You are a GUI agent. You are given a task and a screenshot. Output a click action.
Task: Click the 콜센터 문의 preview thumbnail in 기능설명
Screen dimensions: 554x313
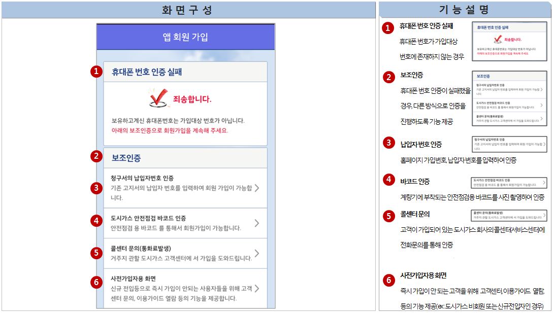[x=509, y=215]
